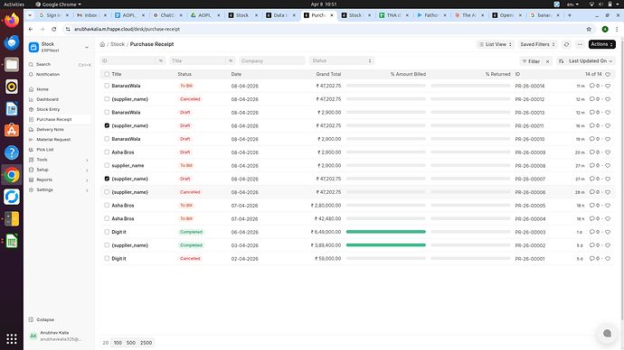Open the Actions dropdown button
Screen dimensions: 624x350
click(601, 44)
